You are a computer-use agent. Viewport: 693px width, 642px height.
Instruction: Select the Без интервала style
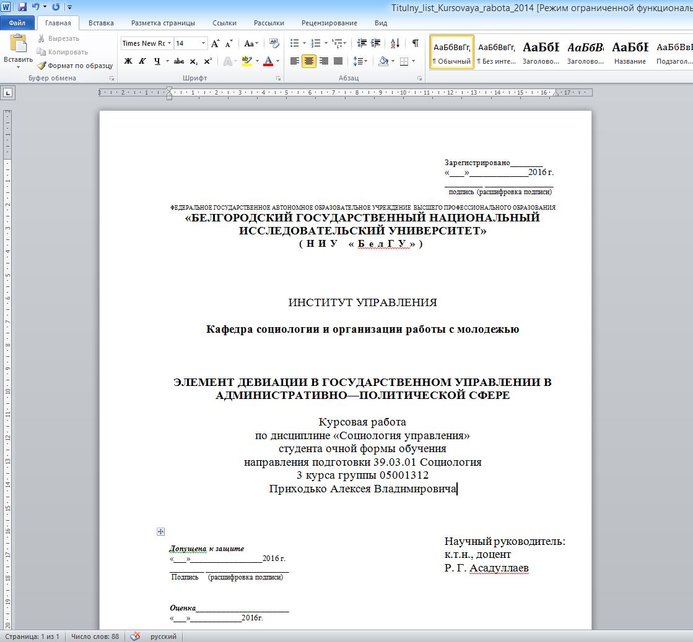point(496,52)
